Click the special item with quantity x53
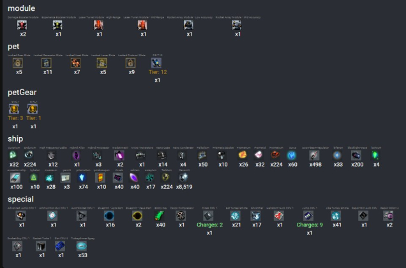The image size is (406, 268). coord(82,246)
